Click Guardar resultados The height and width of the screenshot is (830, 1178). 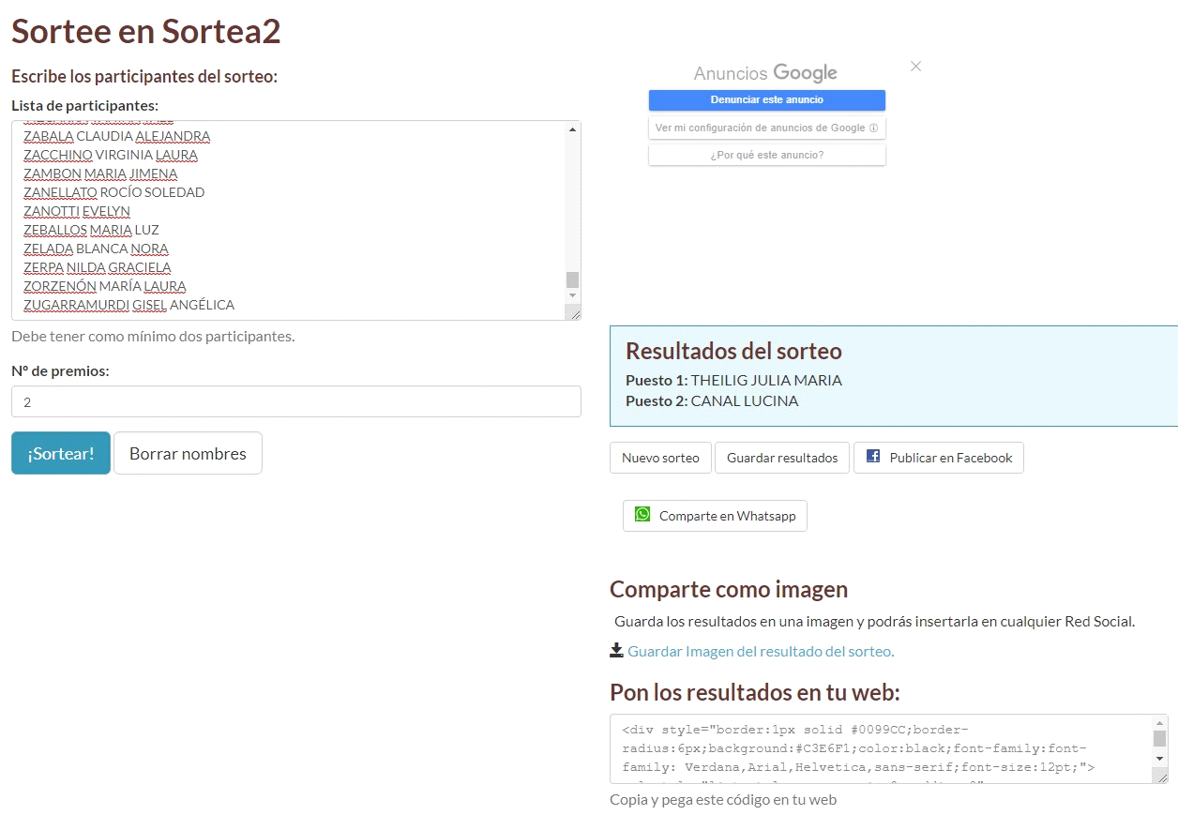pos(782,458)
